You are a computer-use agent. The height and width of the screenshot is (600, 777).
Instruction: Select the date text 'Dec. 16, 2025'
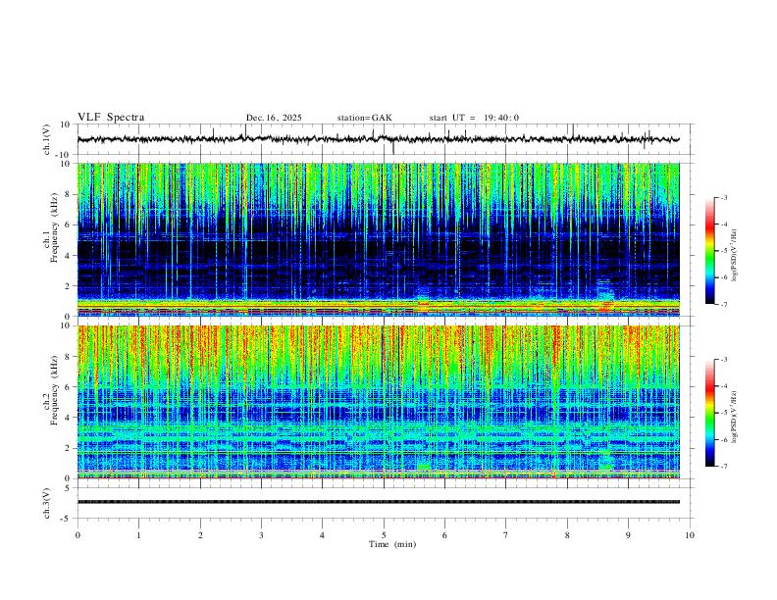click(x=274, y=118)
